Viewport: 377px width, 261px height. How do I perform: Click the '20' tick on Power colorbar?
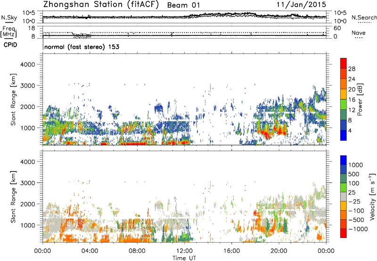click(352, 90)
